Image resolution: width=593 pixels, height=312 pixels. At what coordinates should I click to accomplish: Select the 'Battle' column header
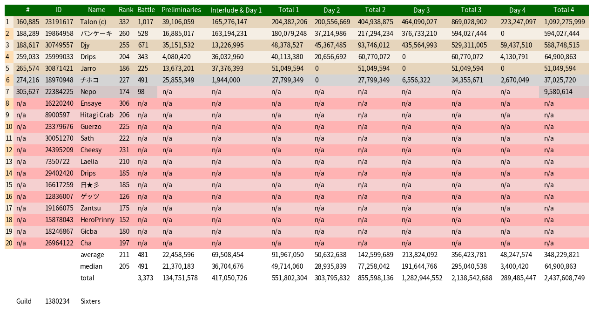point(146,10)
